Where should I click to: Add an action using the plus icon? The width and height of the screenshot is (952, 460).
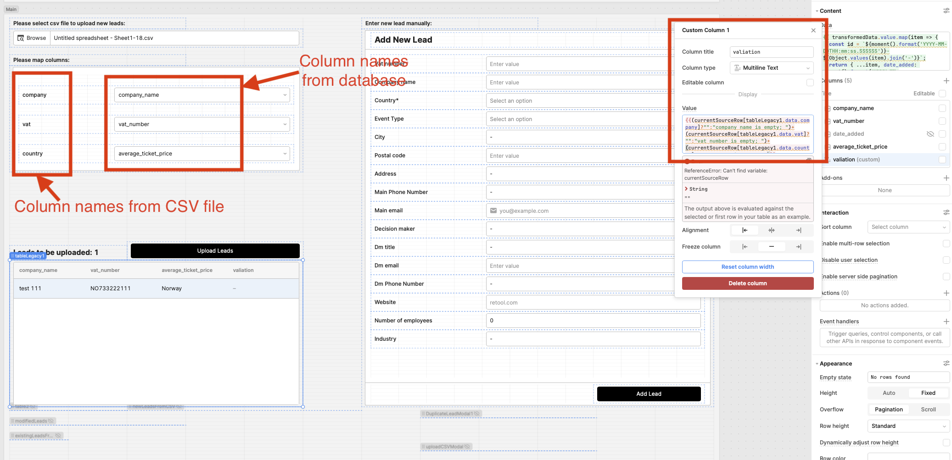[946, 293]
